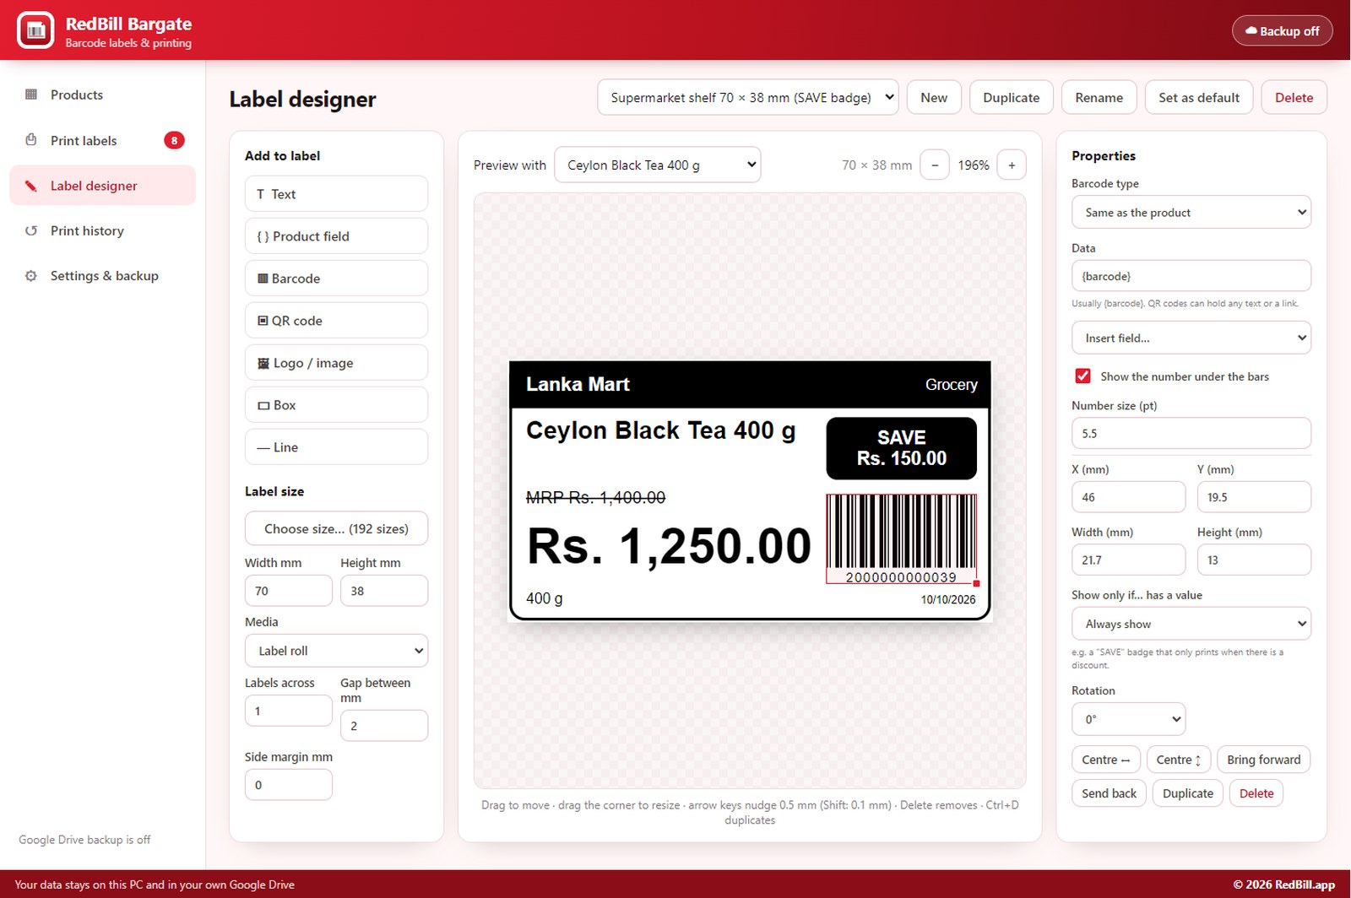Open the Media Label roll dropdown
The height and width of the screenshot is (898, 1351).
(336, 651)
